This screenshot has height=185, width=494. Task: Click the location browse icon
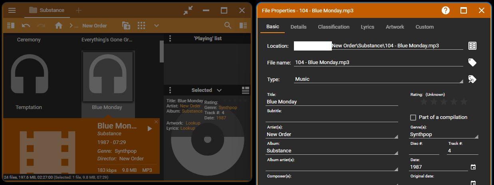tap(472, 46)
